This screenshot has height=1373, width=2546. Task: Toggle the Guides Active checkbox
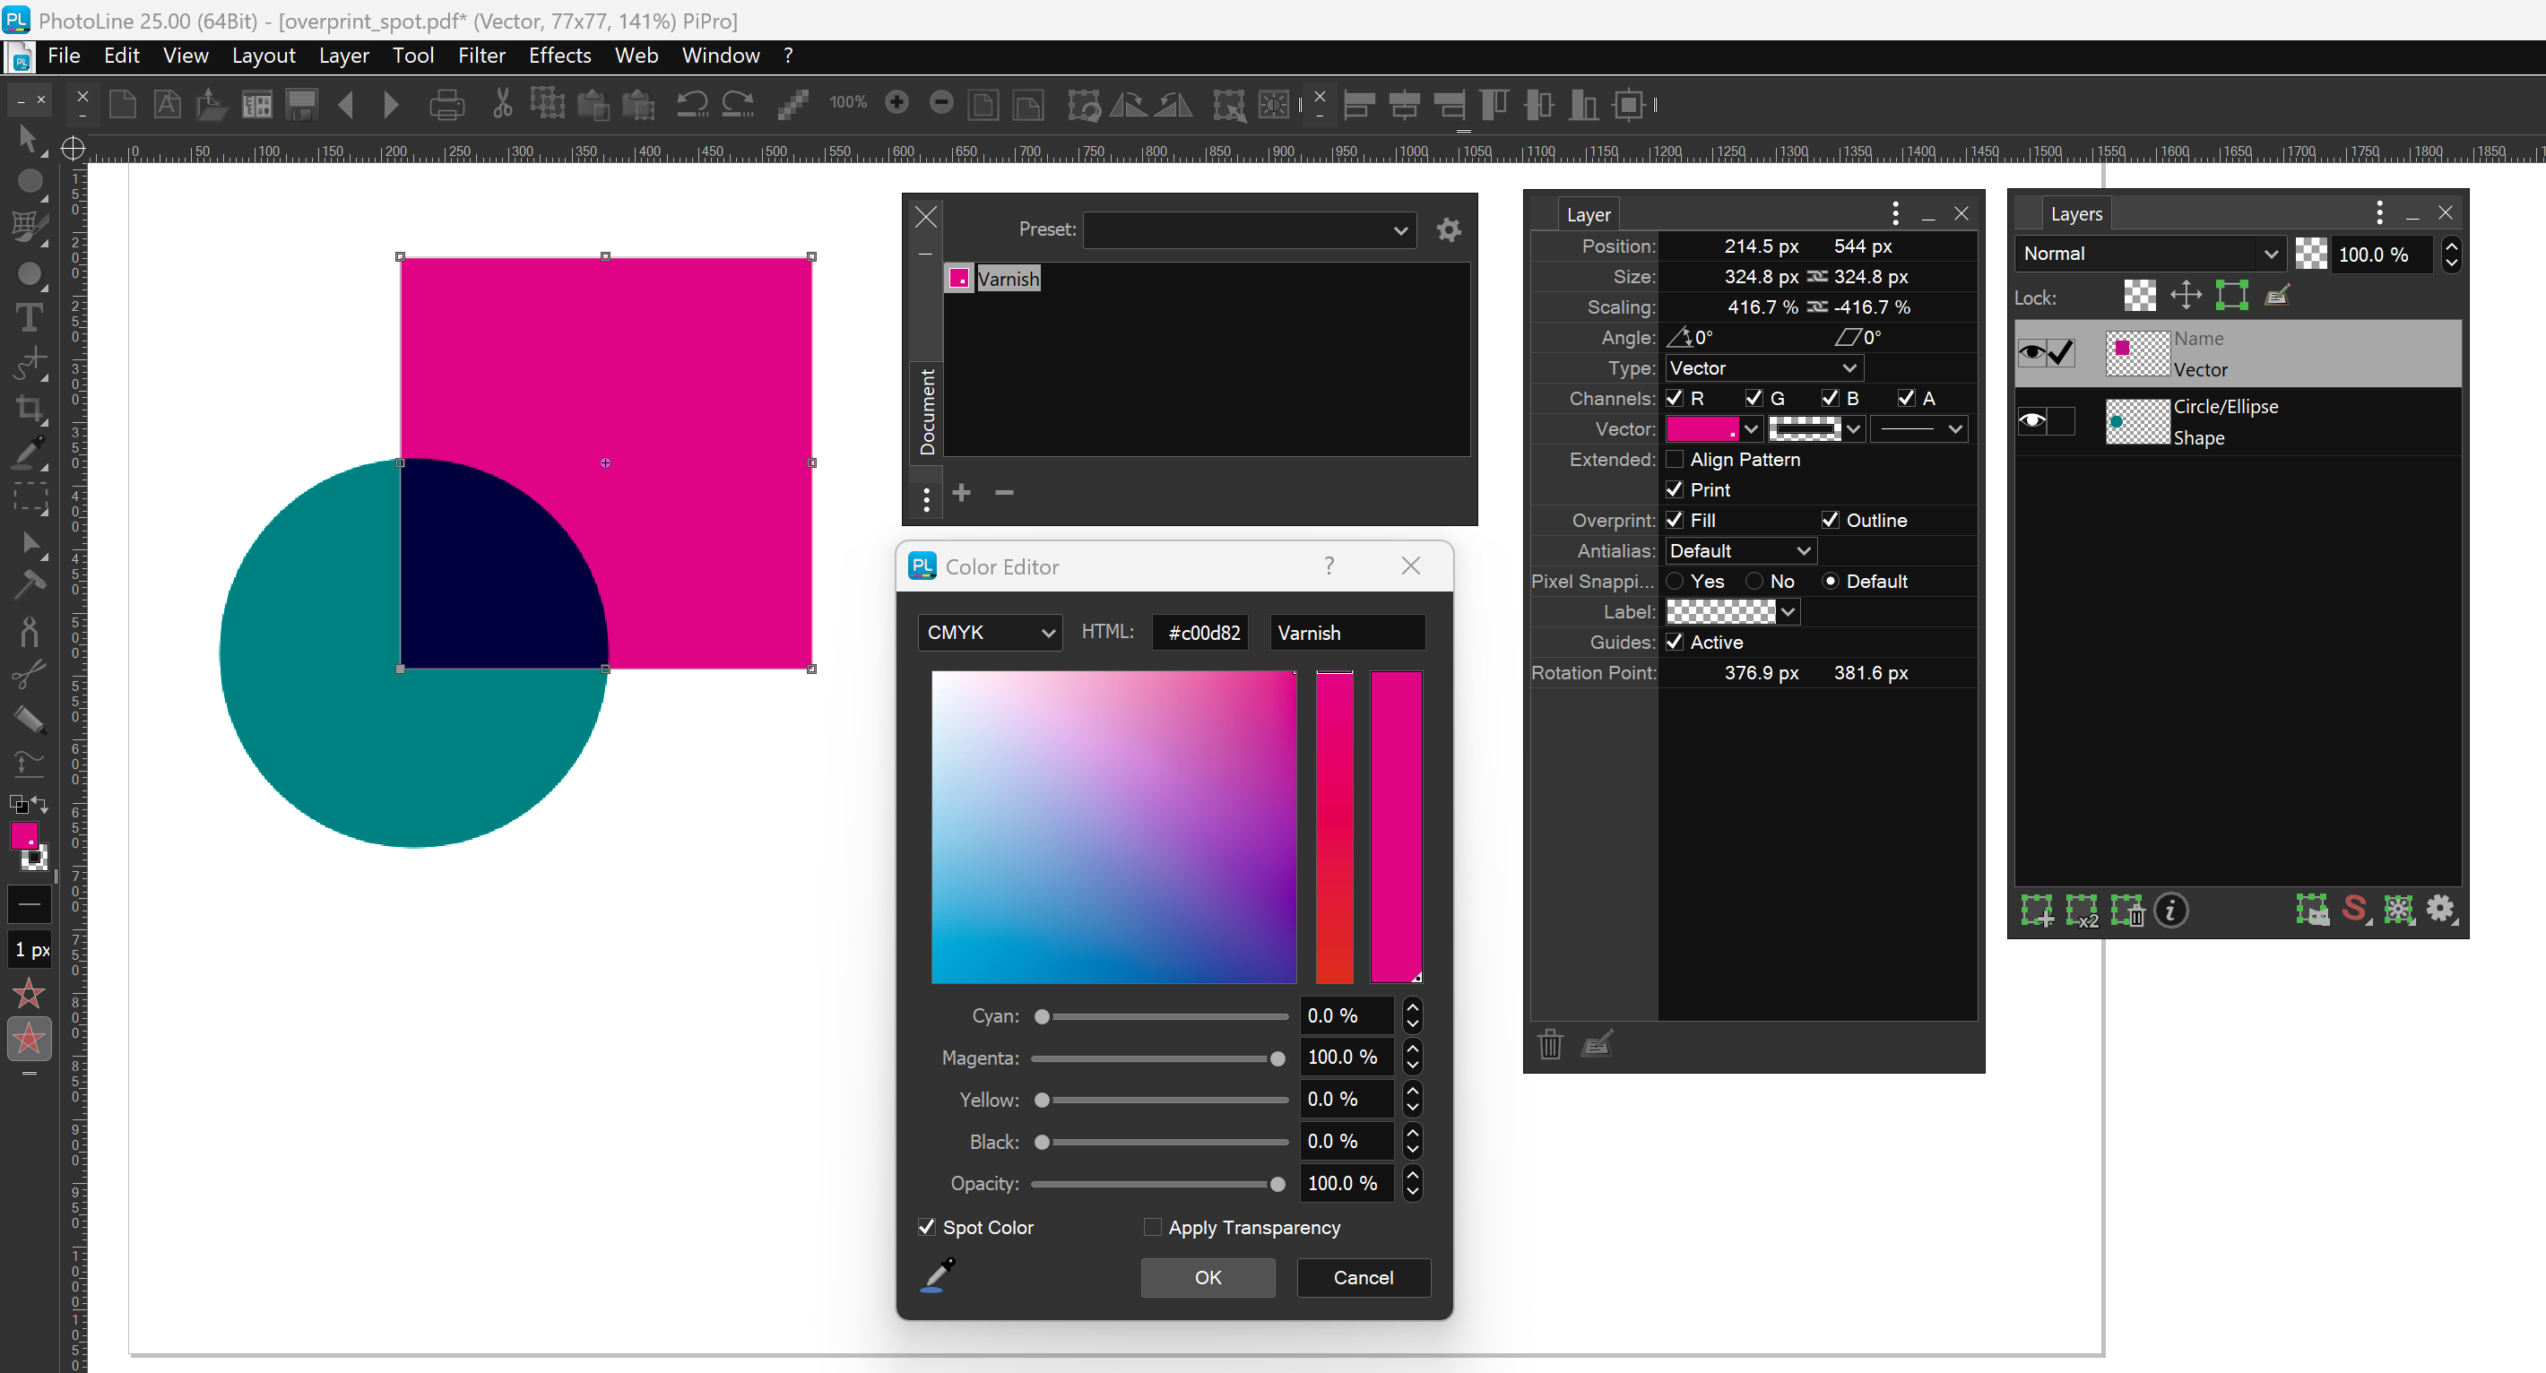point(1675,642)
